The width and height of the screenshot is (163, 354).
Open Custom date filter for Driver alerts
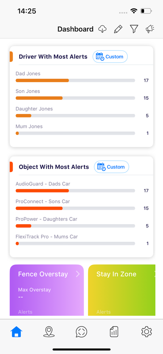pyautogui.click(x=110, y=56)
